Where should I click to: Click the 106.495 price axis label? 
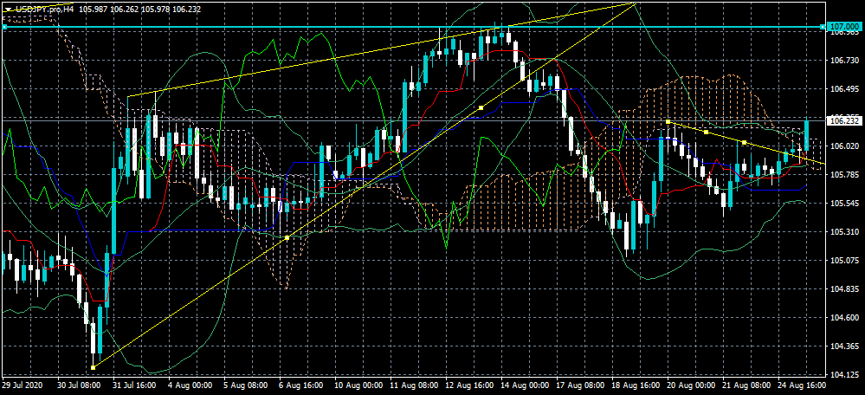click(843, 89)
